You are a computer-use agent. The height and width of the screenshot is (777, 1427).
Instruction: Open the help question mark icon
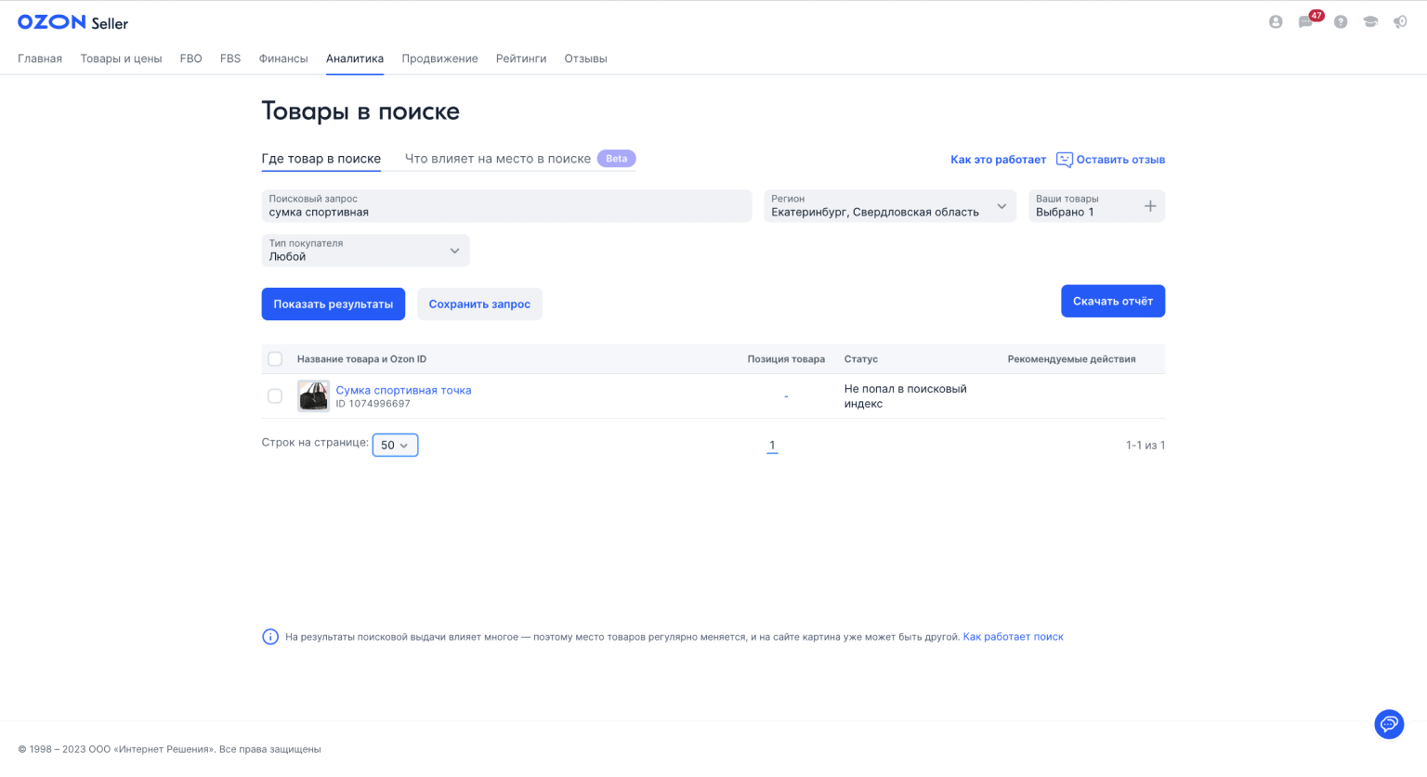point(1341,22)
